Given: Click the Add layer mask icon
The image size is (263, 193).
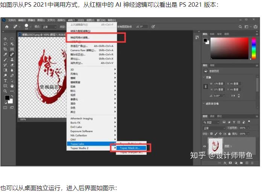Looking at the screenshot, I should [230, 163].
